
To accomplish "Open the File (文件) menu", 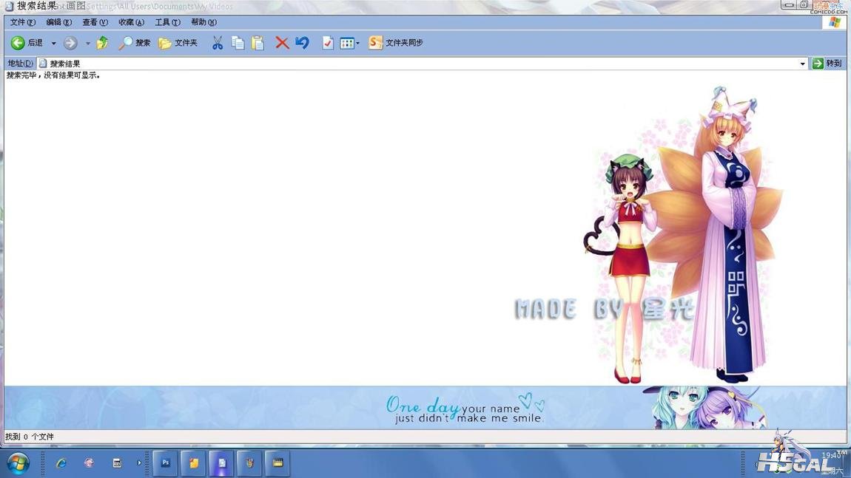I will pos(22,22).
